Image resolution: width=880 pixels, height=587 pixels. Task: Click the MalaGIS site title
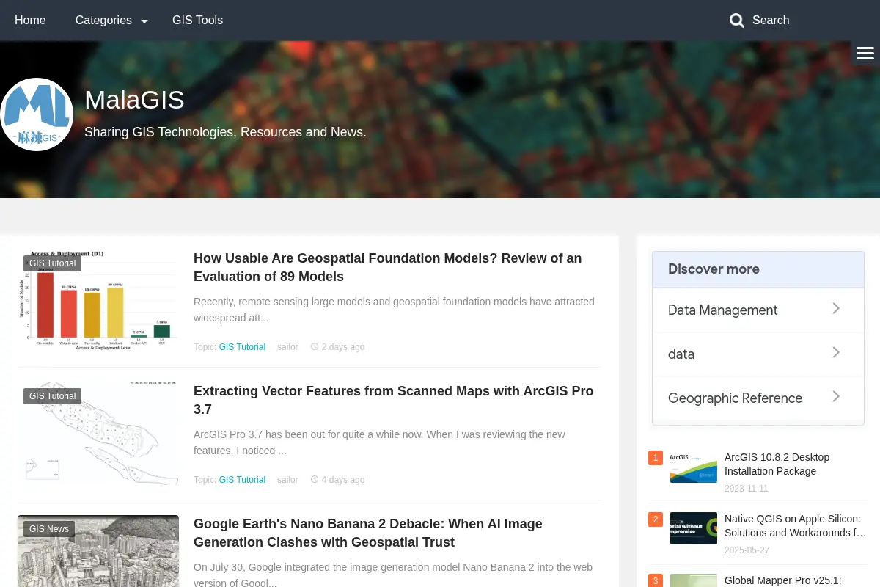134,100
